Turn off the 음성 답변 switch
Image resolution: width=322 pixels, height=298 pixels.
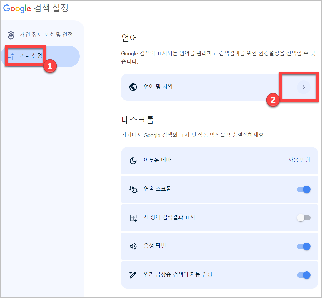point(303,246)
